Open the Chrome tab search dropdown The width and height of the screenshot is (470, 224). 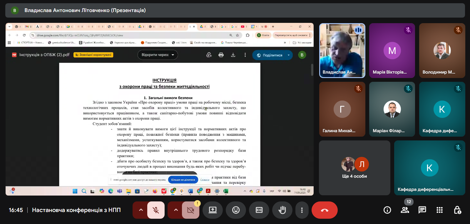[9, 26]
